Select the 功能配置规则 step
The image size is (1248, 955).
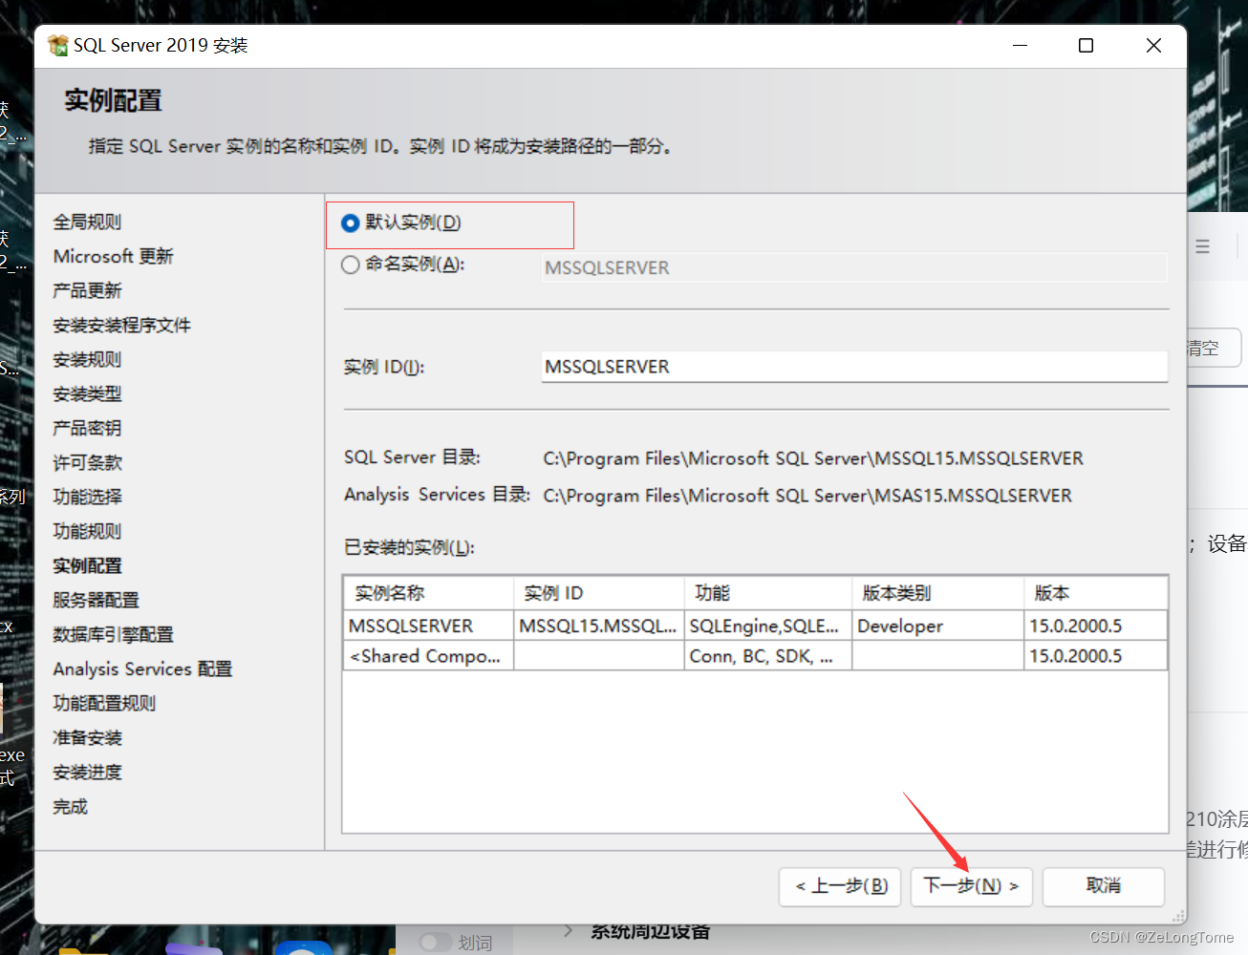pyautogui.click(x=104, y=703)
